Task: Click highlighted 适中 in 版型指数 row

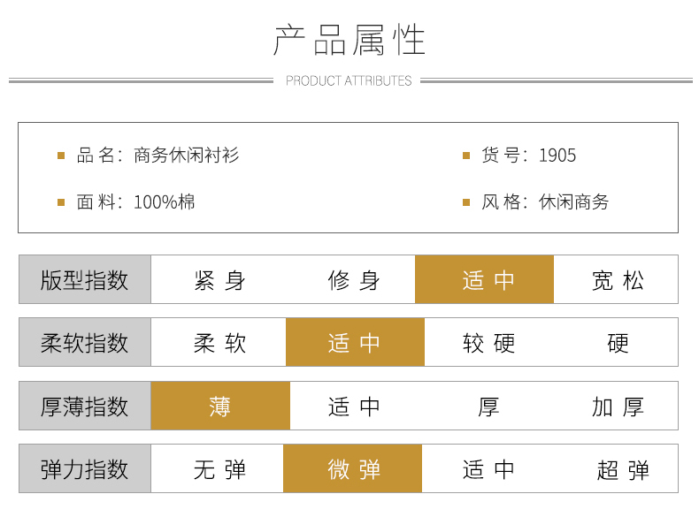Action: click(485, 280)
